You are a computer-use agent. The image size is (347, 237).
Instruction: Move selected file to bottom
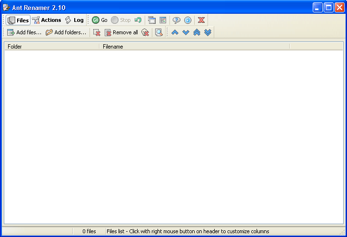[x=208, y=32]
